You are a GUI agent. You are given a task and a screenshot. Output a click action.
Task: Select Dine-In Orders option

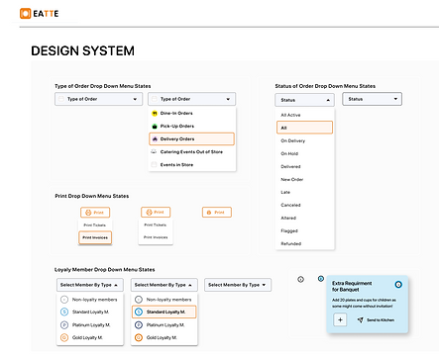pos(192,114)
